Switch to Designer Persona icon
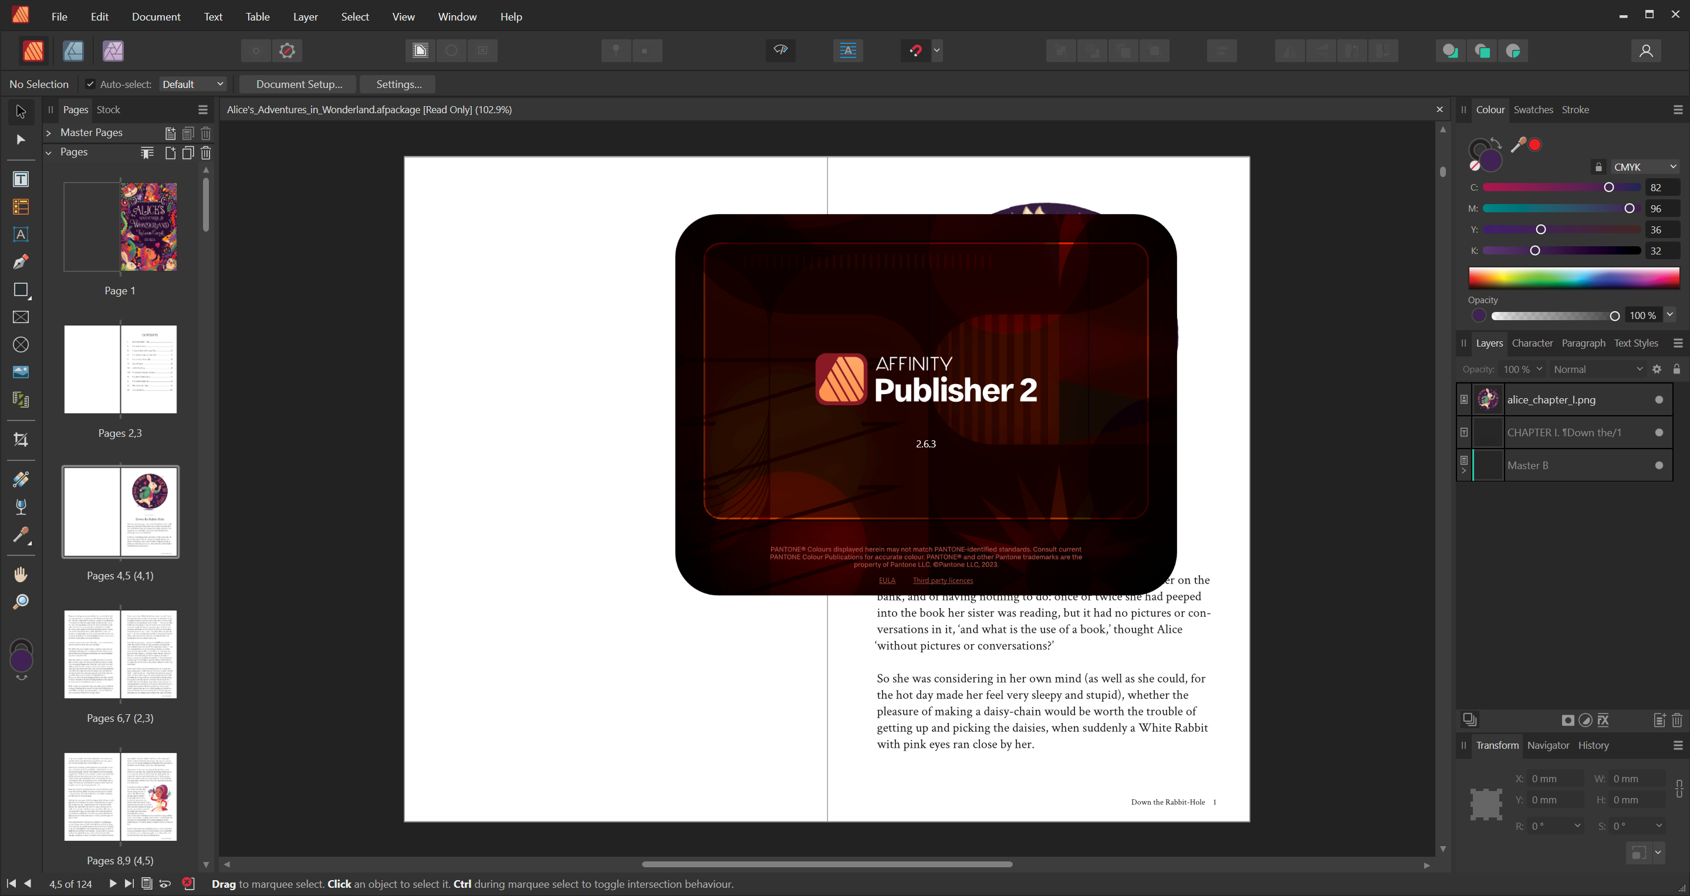Viewport: 1690px width, 896px height. [x=73, y=50]
